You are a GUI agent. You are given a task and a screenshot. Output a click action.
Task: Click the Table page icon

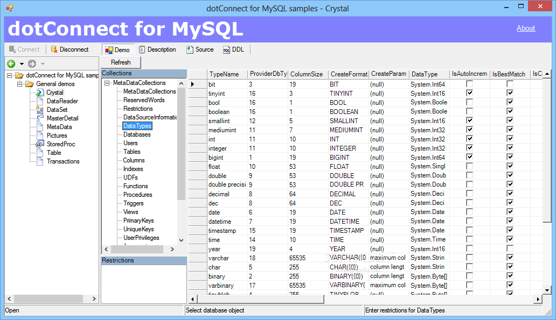(40, 153)
